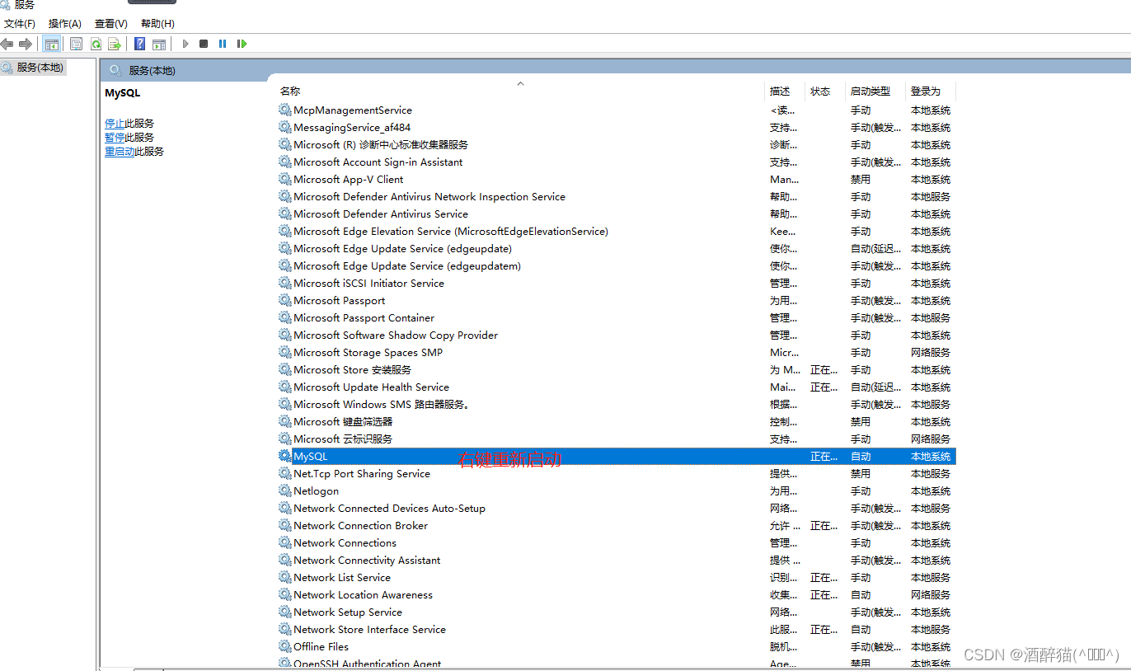This screenshot has height=671, width=1131.
Task: Click the gear icon beside Network Connections
Action: (x=285, y=542)
